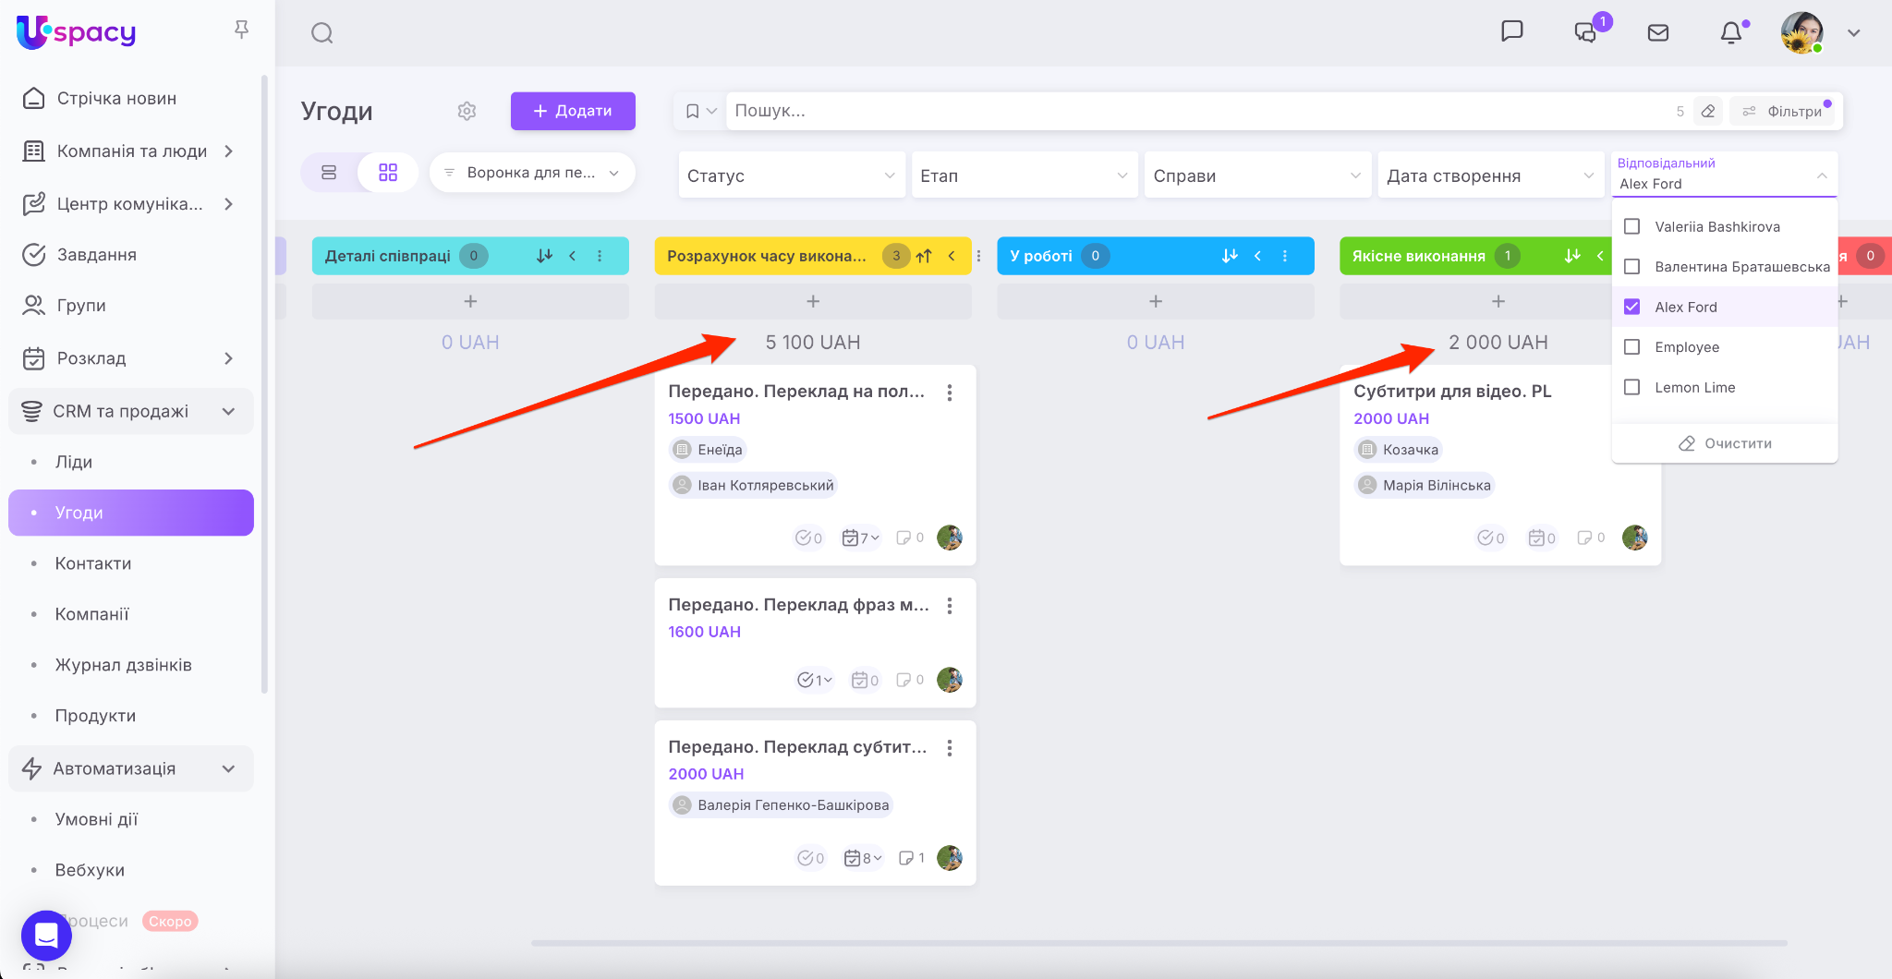Click the search magnifier icon in top bar
The image size is (1892, 979).
pos(321,33)
